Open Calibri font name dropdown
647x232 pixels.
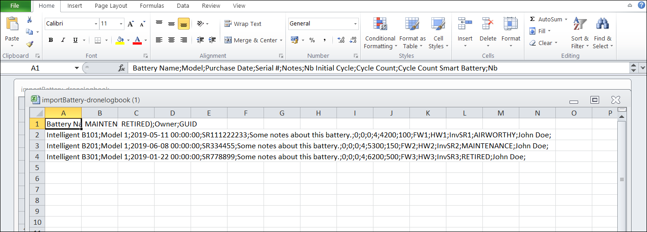click(x=96, y=24)
